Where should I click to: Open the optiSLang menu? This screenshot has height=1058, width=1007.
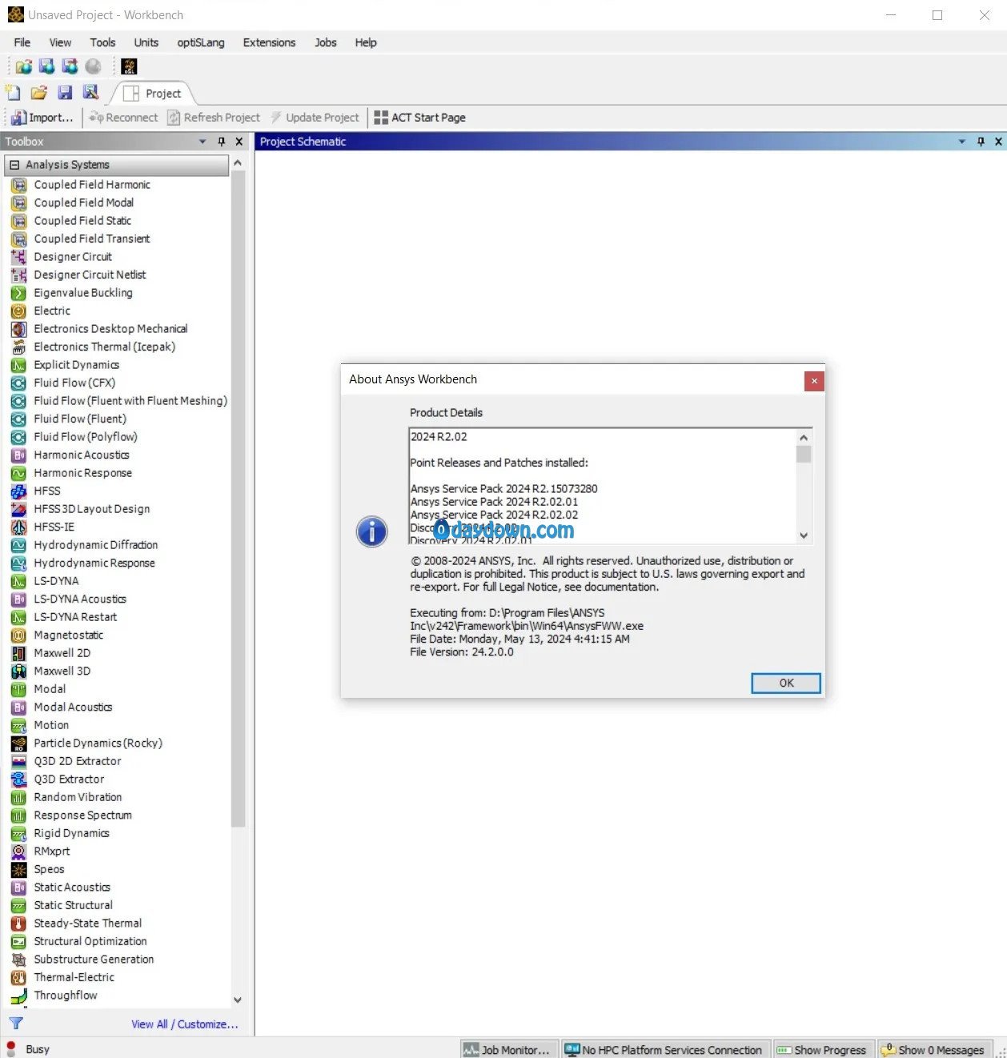tap(201, 42)
